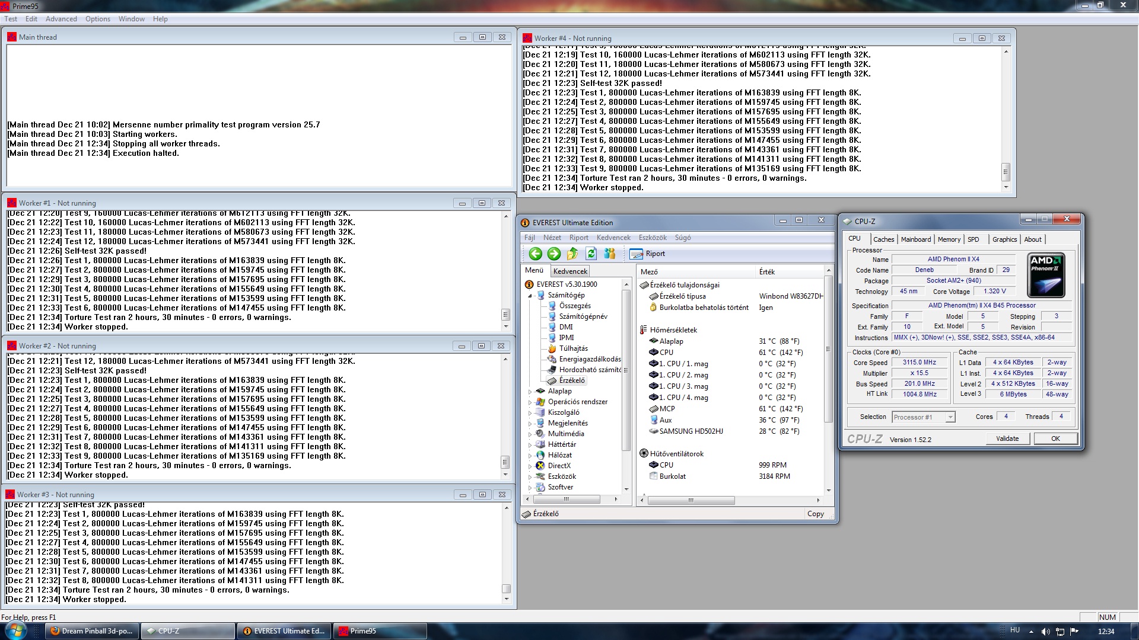This screenshot has height=640, width=1139.
Task: Select the Hűtőventilátorok fan row
Action: pos(672,454)
